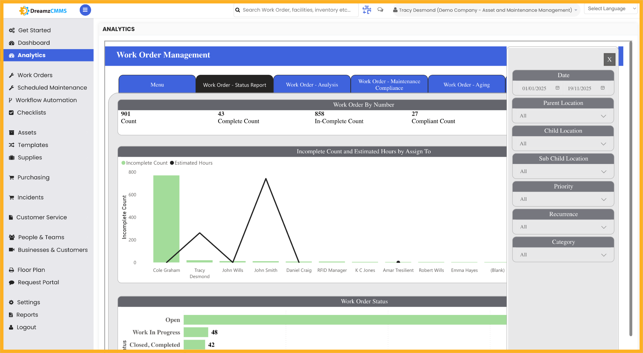Image resolution: width=643 pixels, height=353 pixels.
Task: Click the analytics vertical scrollbar
Action: tap(631, 189)
